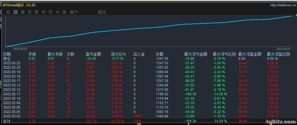The height and width of the screenshot is (125, 297).
Task: Click the 最大浮盈比例 column header
Action: pyautogui.click(x=279, y=54)
